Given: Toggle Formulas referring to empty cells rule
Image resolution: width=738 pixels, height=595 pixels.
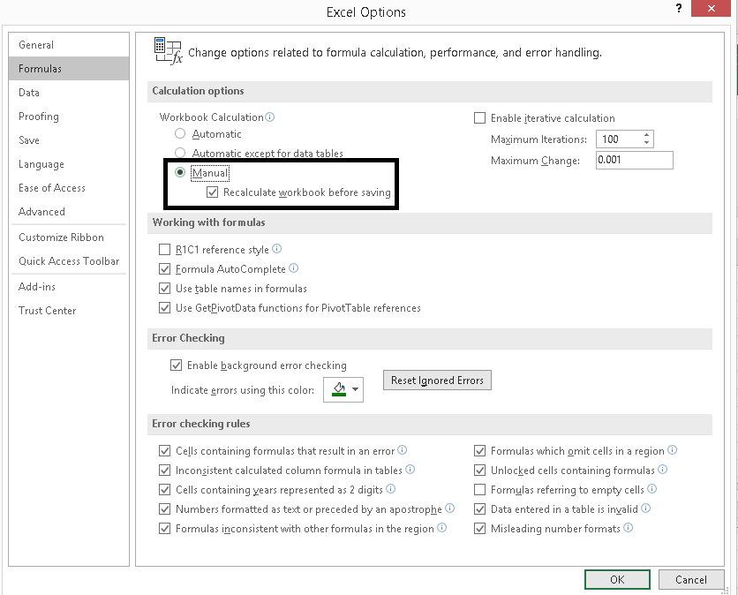Looking at the screenshot, I should click(479, 490).
